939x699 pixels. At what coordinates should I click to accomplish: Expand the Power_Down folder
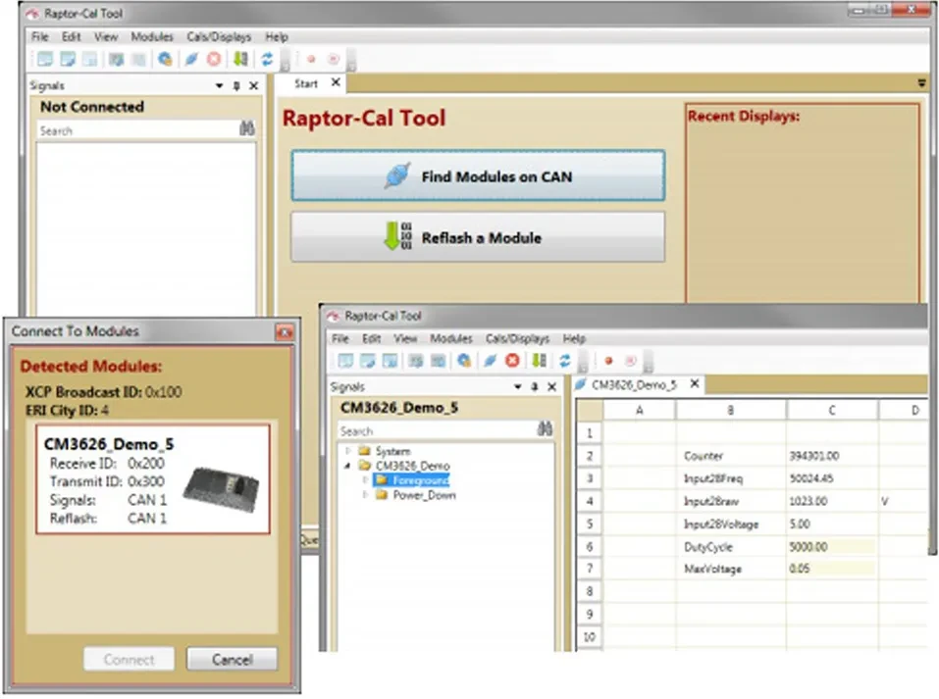point(364,495)
